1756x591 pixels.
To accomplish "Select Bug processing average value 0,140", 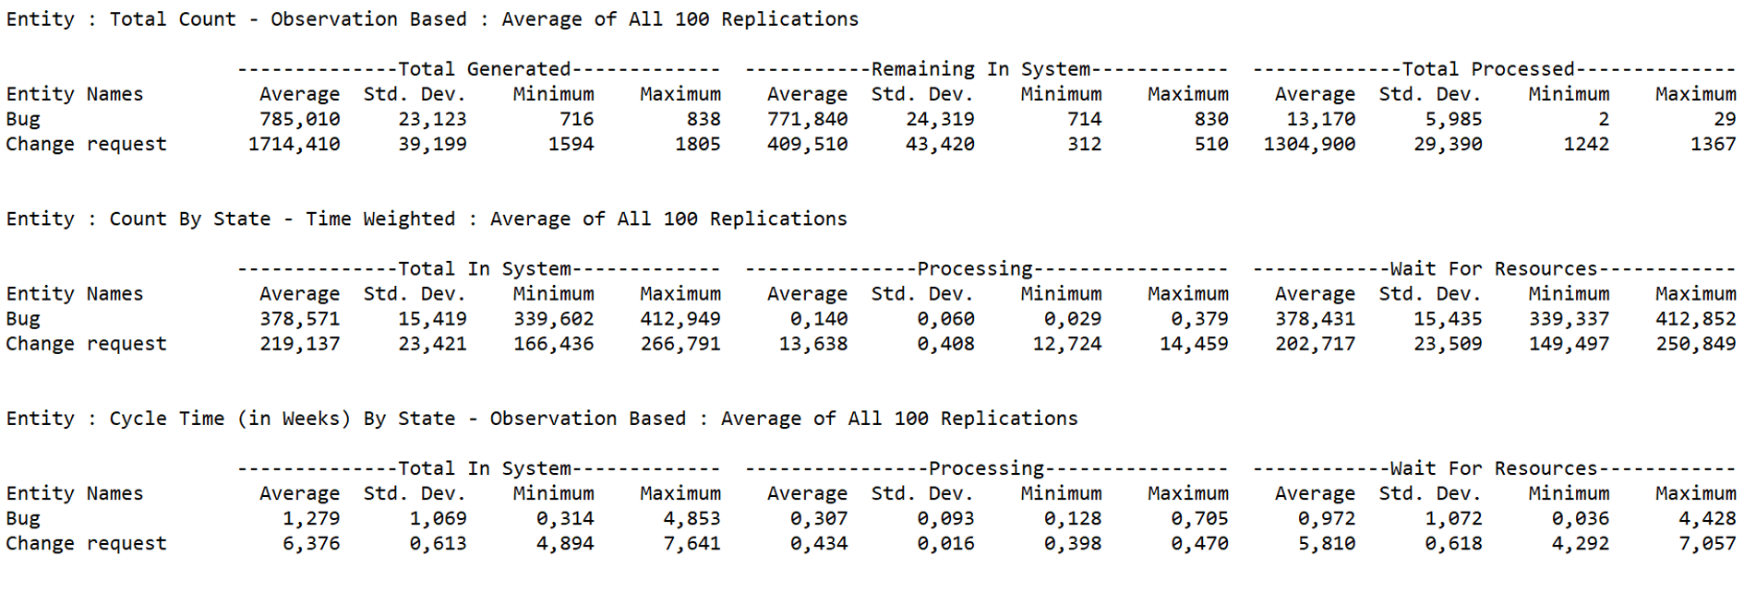I will pyautogui.click(x=818, y=320).
